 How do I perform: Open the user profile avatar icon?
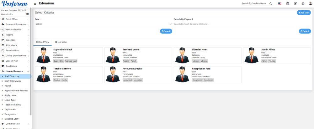click(x=310, y=3)
